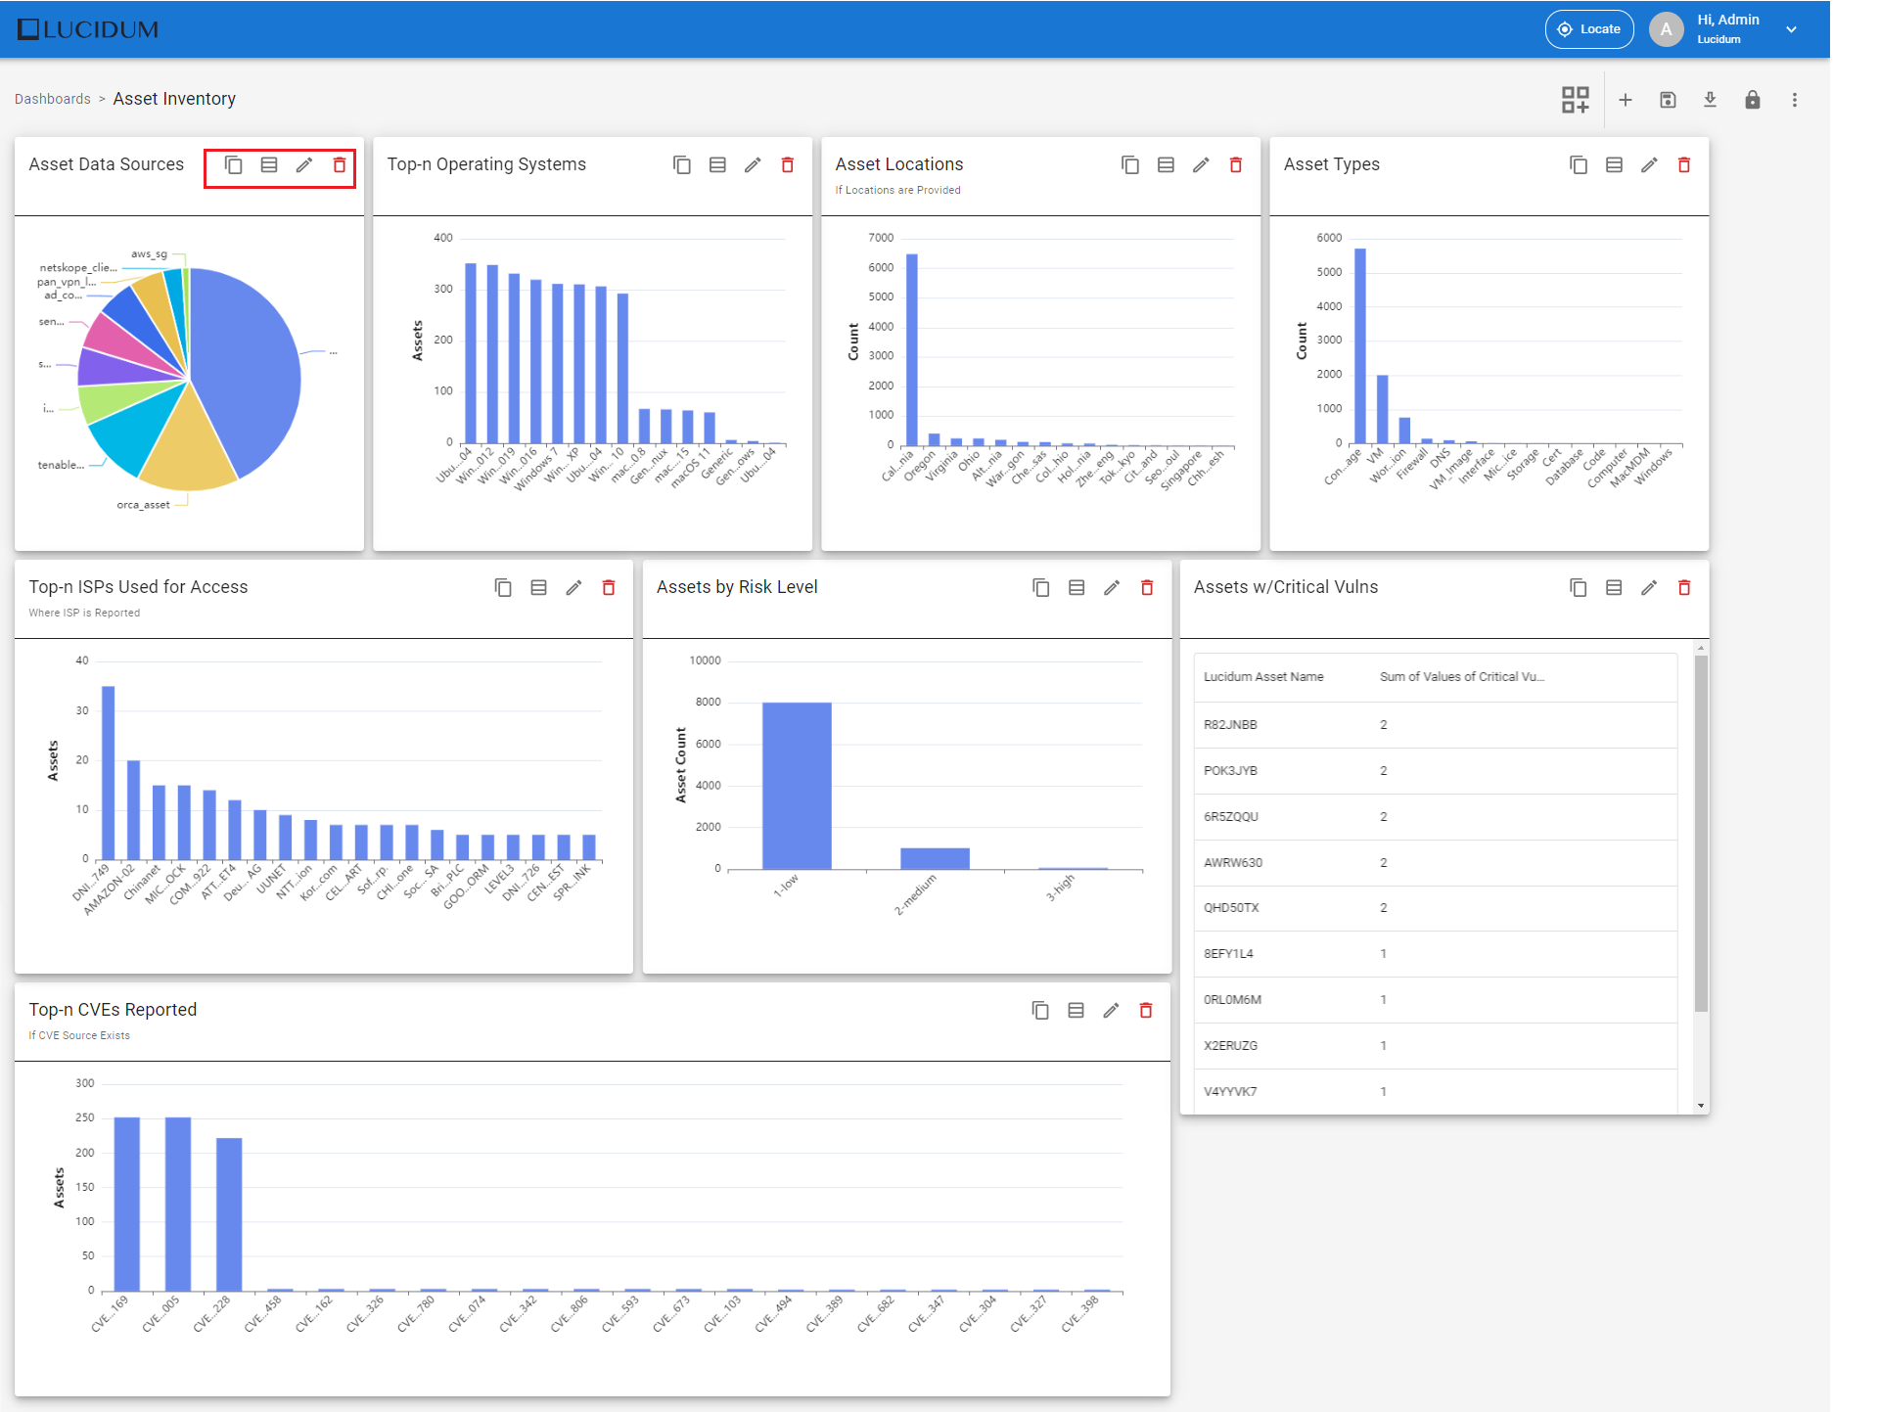Viewport: 1879px width, 1412px height.
Task: Save the dashboard with disk icon
Action: 1668,100
